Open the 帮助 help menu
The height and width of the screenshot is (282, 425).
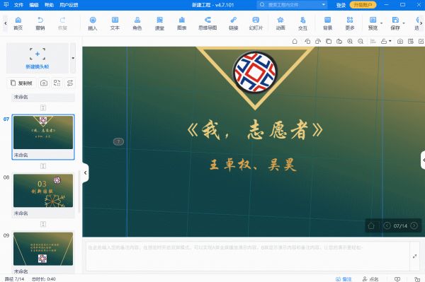49,5
